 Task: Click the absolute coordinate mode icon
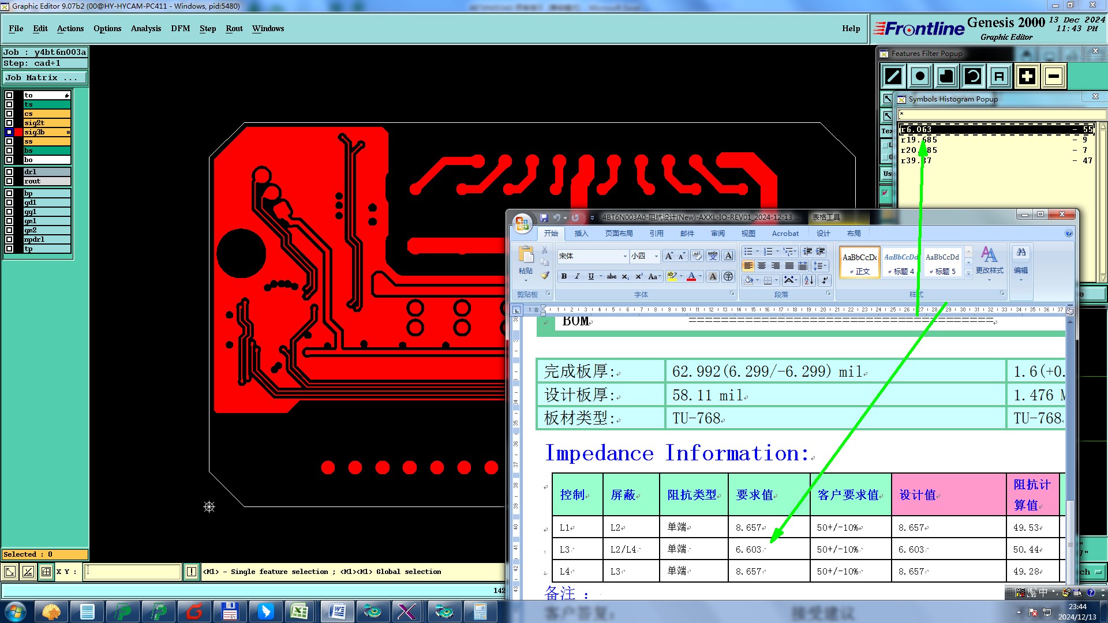pos(10,572)
